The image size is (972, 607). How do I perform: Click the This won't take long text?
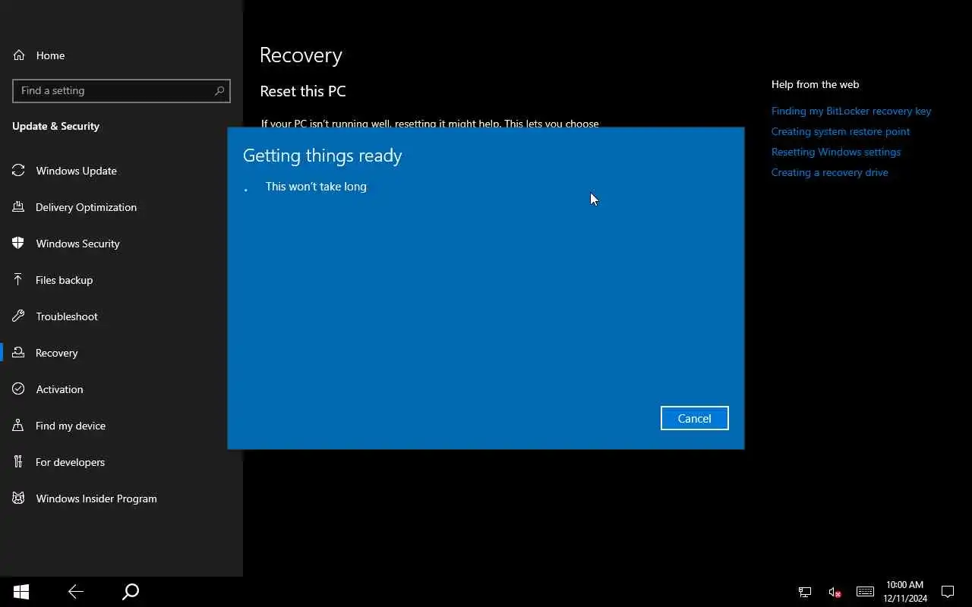pyautogui.click(x=316, y=186)
